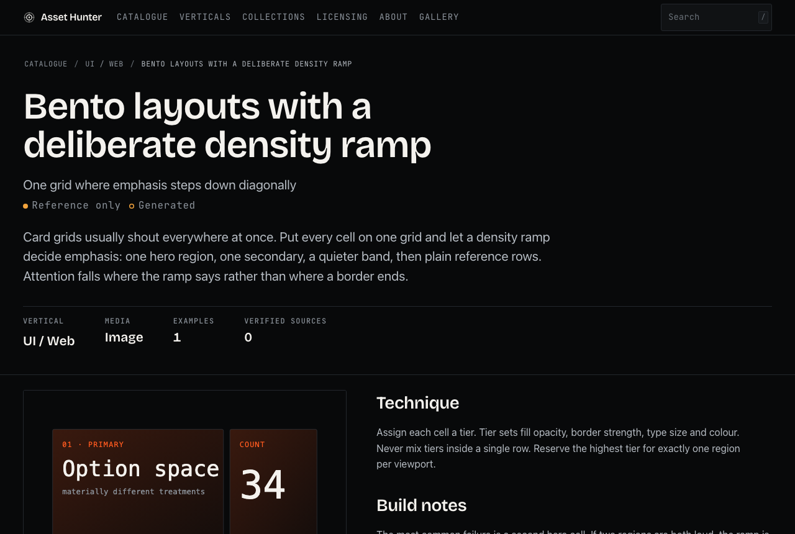Open the Catalogue nav item
795x534 pixels.
pos(142,17)
